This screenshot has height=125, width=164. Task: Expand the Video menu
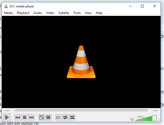click(x=50, y=13)
